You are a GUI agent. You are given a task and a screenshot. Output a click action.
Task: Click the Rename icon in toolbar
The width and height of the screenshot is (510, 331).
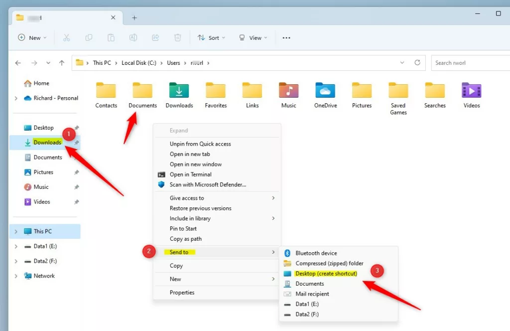(133, 38)
